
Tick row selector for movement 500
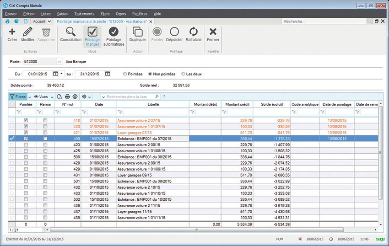coord(11,157)
